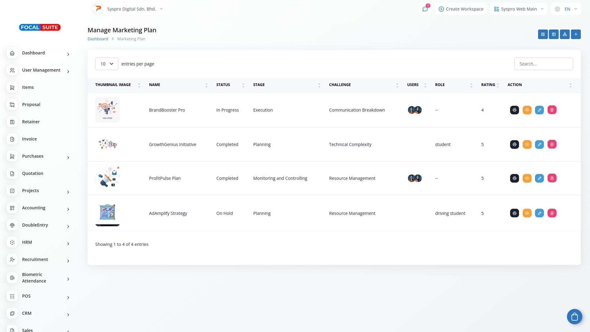The height and width of the screenshot is (332, 590).
Task: Click the plus button to add plan
Action: pyautogui.click(x=576, y=34)
